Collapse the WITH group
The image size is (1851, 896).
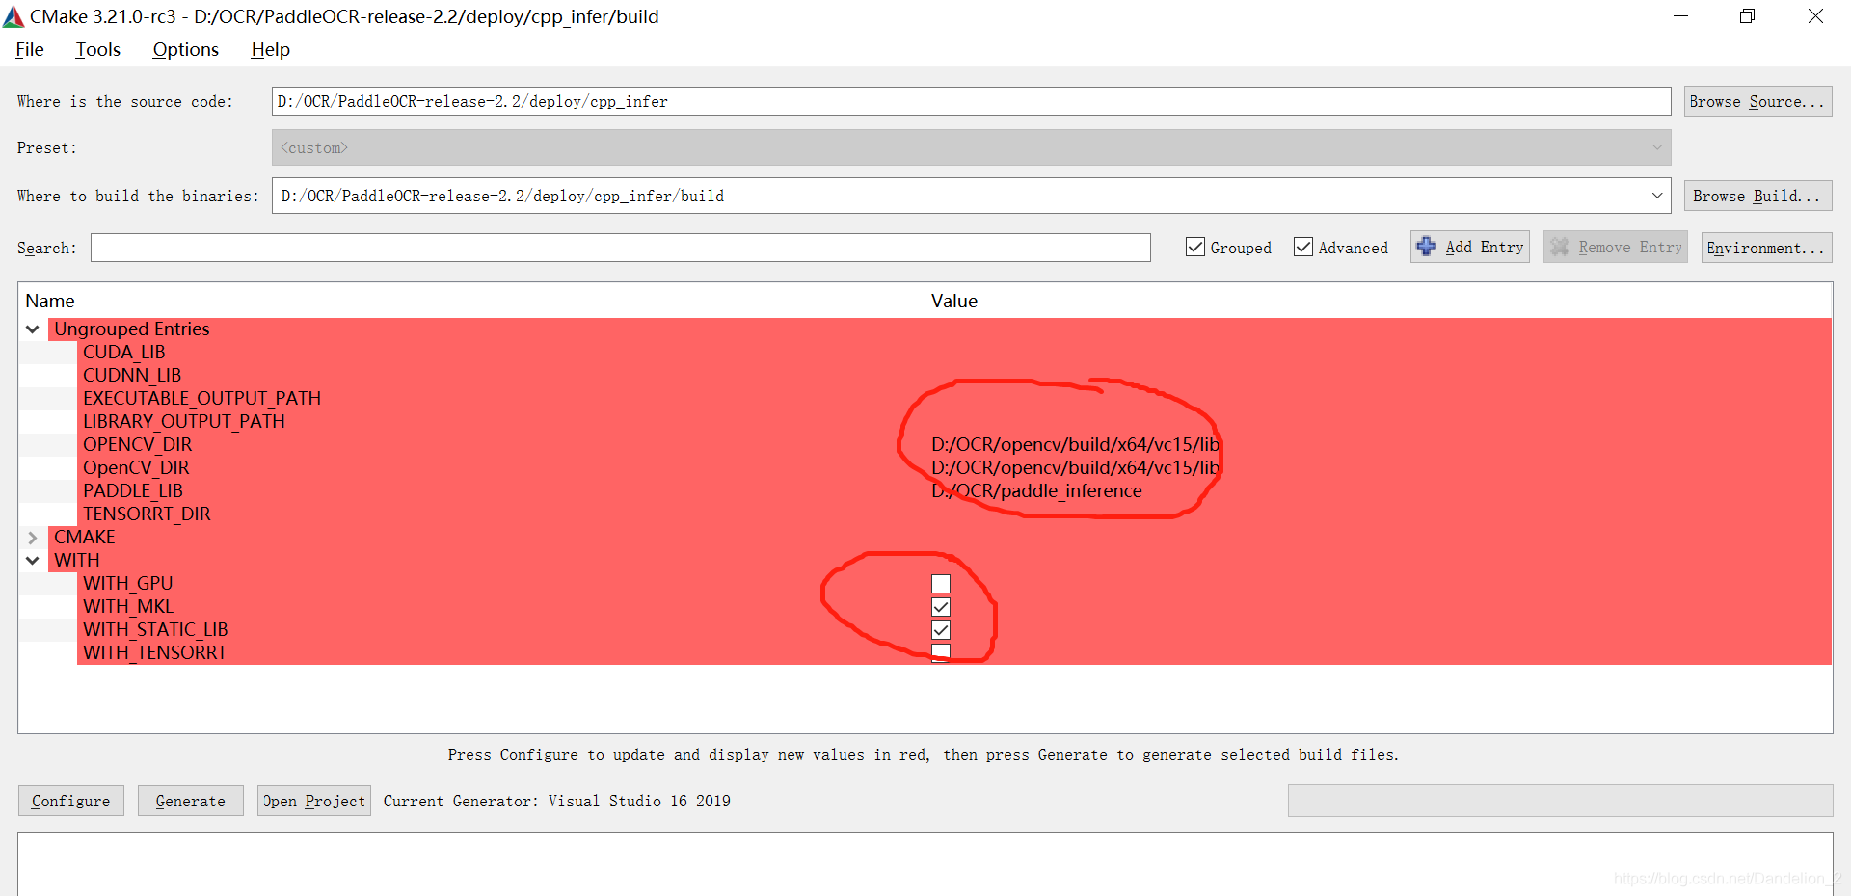tap(32, 560)
